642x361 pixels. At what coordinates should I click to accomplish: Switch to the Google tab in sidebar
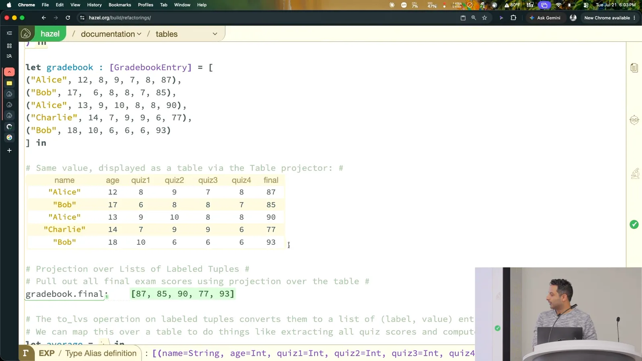click(x=9, y=138)
